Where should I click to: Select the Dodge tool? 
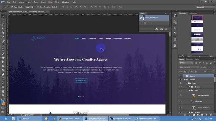3,70
